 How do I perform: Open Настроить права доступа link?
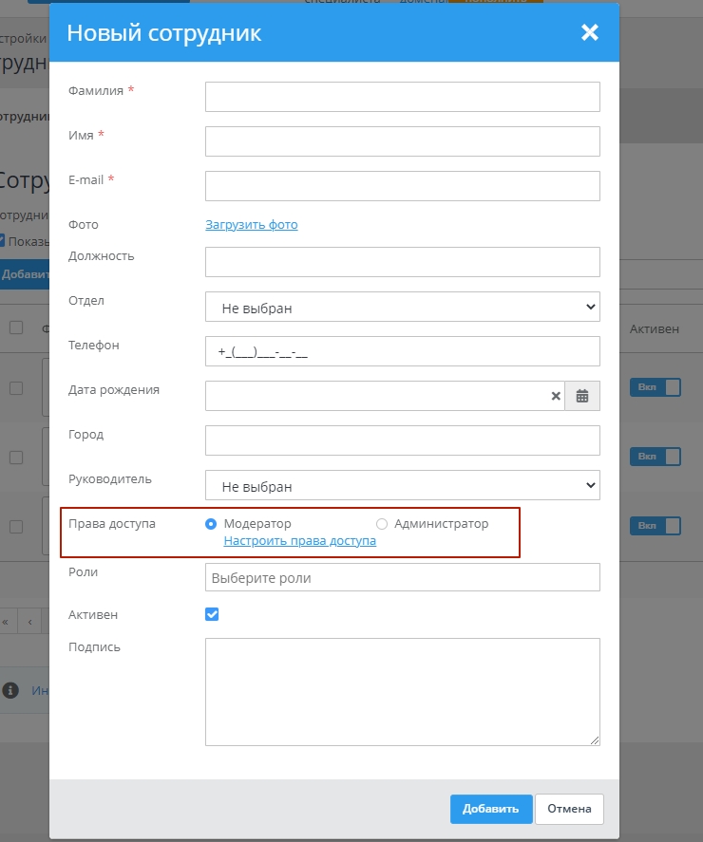click(299, 541)
